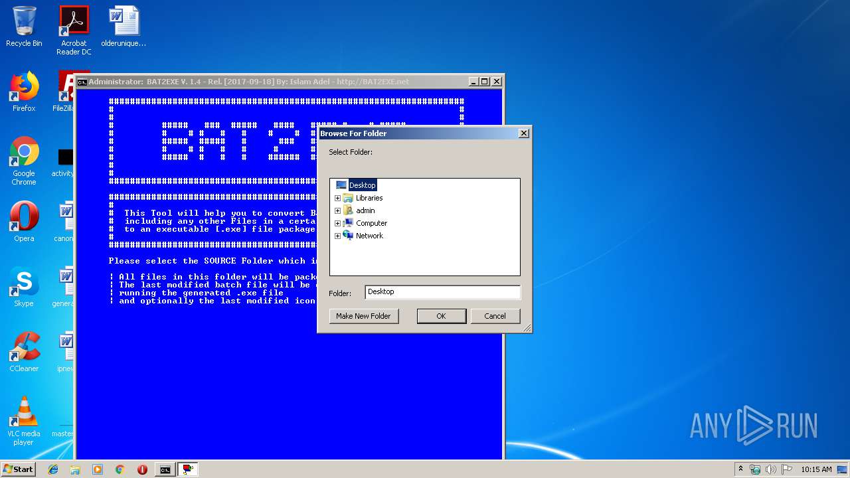
Task: Click the Folder name input field
Action: click(443, 292)
